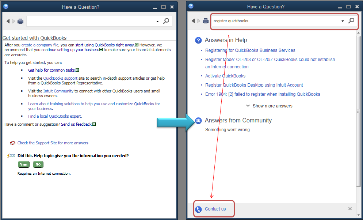Click the 'Send us feedback' link

coord(77,124)
